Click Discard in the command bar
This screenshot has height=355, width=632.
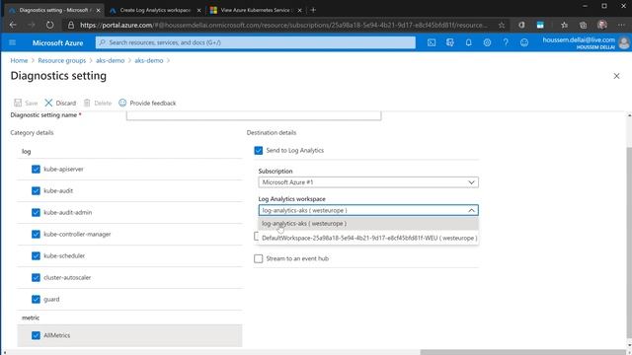[60, 103]
